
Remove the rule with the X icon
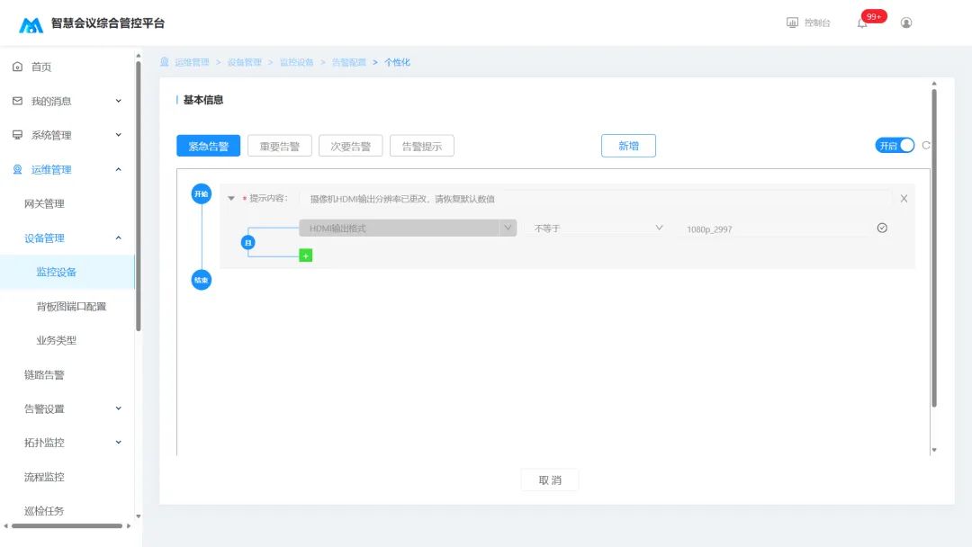(x=904, y=198)
